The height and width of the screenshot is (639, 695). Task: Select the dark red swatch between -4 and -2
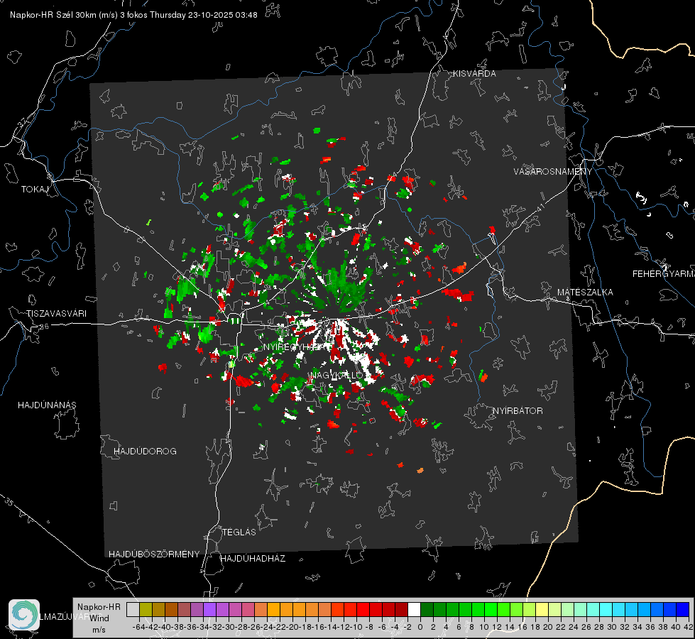[401, 609]
